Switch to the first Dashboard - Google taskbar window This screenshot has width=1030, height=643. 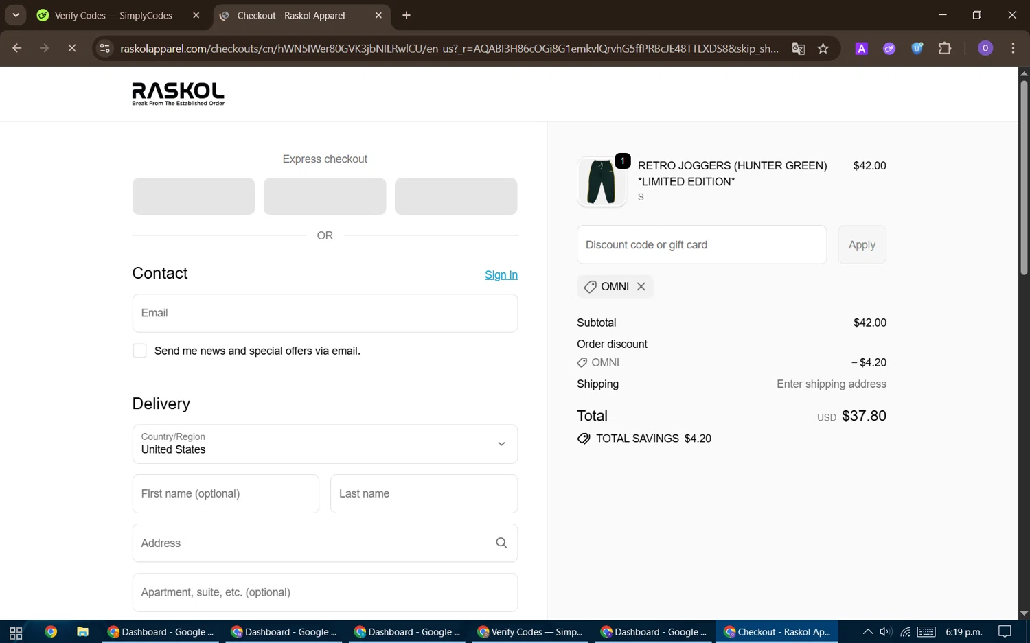[161, 632]
